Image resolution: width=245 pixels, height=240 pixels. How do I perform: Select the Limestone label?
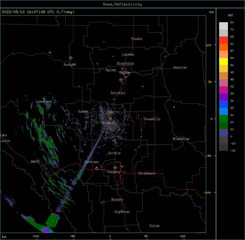43,101
